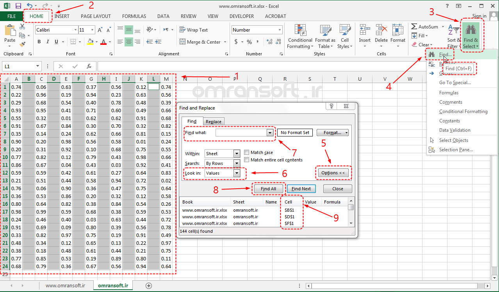Open the Font Color dropdown arrow
The height and width of the screenshot is (292, 499).
110,42
